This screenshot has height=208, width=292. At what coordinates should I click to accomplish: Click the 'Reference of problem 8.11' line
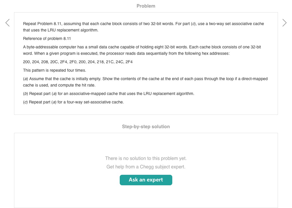point(47,38)
